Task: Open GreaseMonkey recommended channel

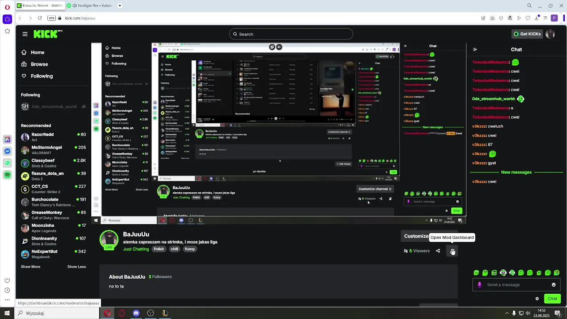Action: (x=53, y=215)
